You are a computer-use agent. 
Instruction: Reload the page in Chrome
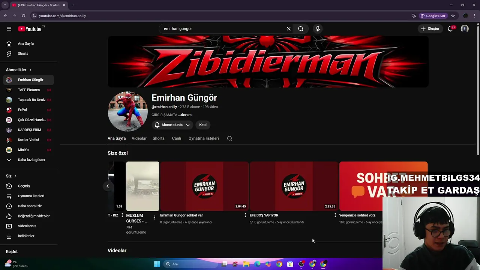23,16
